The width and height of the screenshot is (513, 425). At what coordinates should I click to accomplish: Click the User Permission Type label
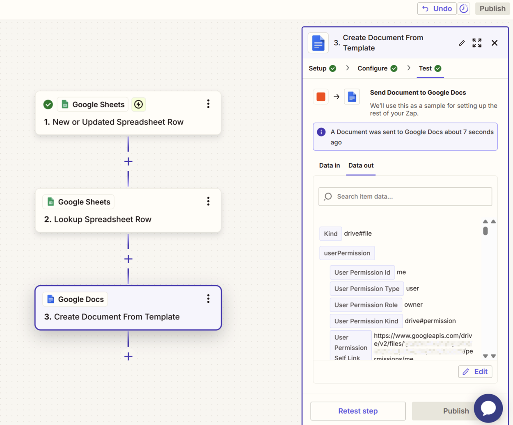(367, 289)
